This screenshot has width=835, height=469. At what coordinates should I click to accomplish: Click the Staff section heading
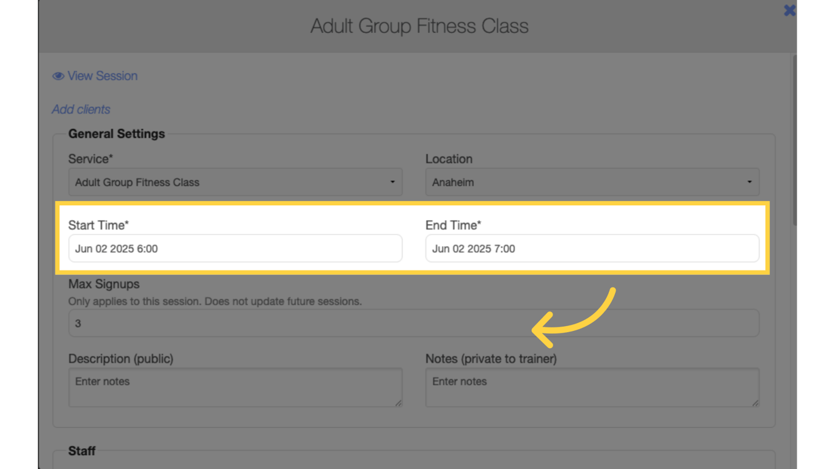point(82,451)
